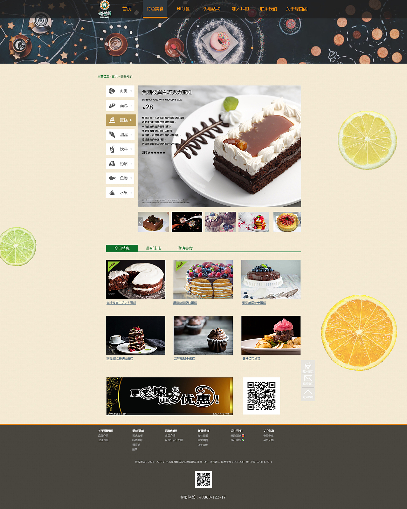Show previous thumbnails with left arrow
The image size is (407, 509).
(140, 222)
